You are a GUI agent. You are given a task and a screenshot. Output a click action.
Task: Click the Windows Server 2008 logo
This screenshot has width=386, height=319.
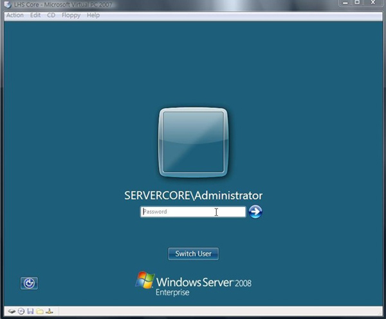pyautogui.click(x=193, y=284)
